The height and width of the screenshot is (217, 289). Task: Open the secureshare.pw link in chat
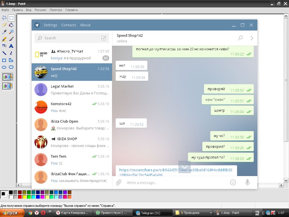176,172
